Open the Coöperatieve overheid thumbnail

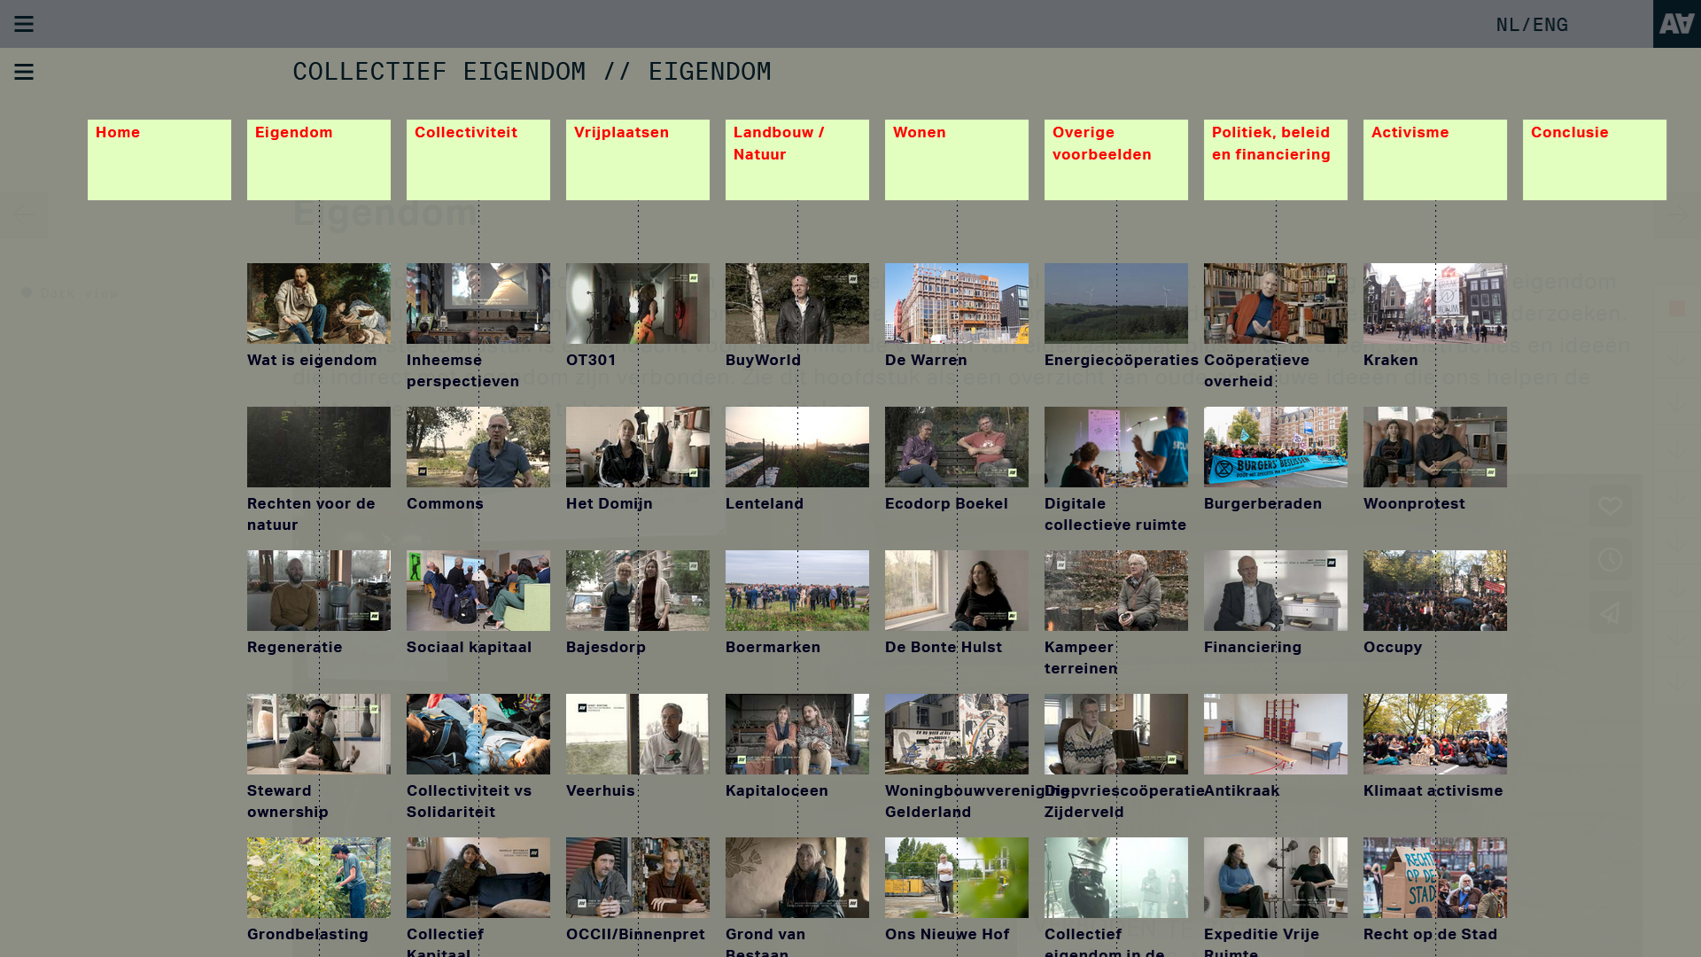pyautogui.click(x=1276, y=303)
